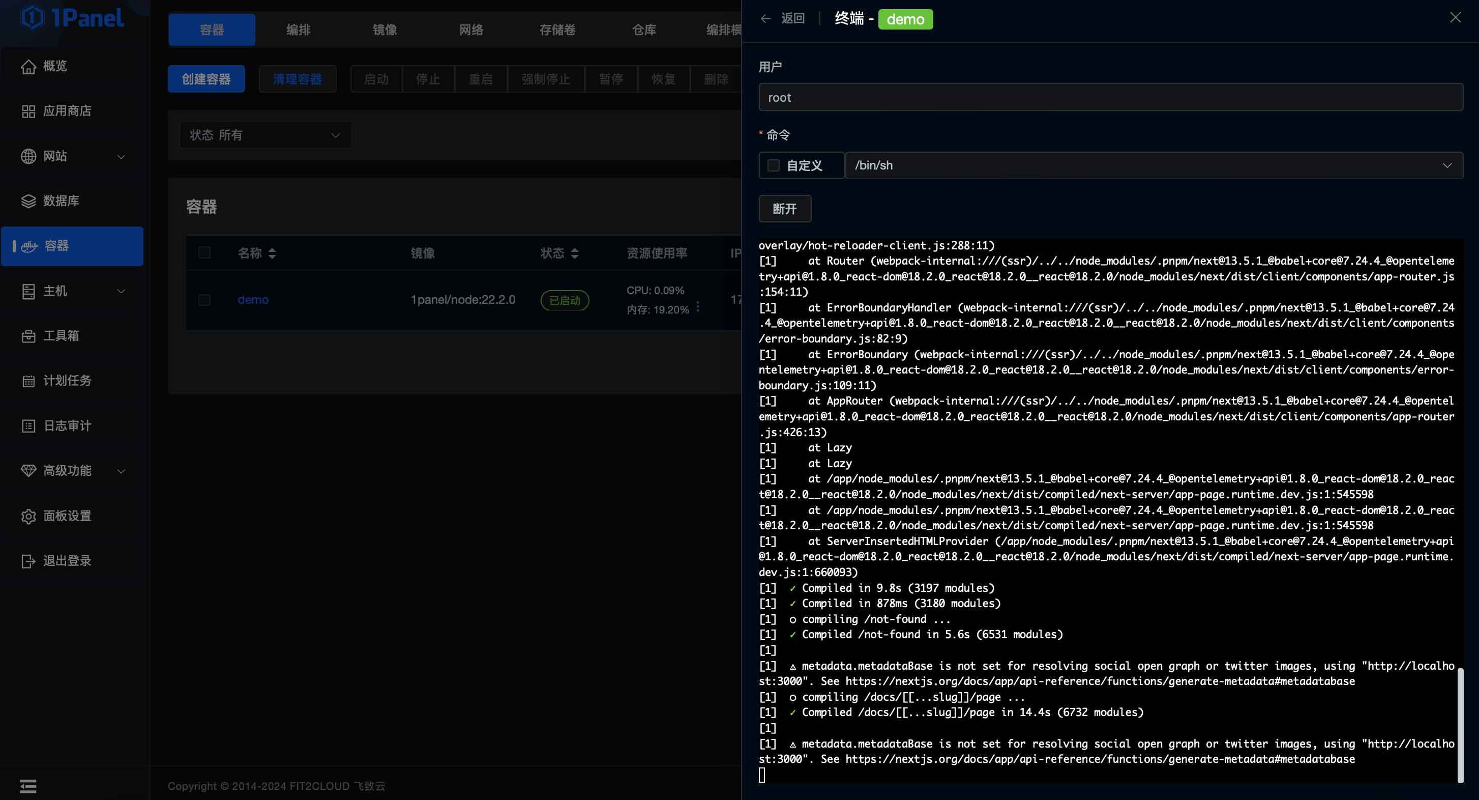
Task: Click the 创建容器 button
Action: (x=206, y=79)
